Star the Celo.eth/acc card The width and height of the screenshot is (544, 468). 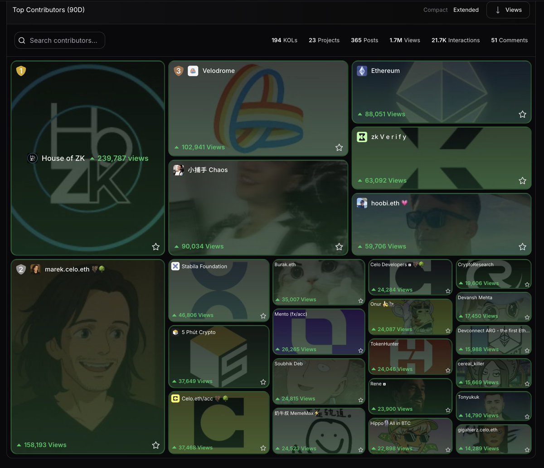[x=263, y=448]
